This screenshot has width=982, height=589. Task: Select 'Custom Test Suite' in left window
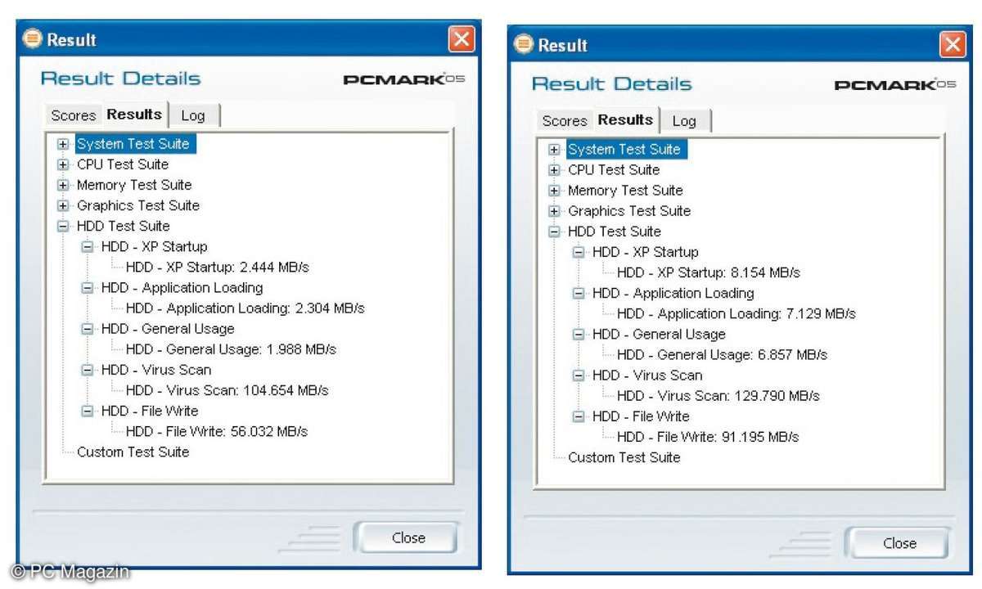133,452
